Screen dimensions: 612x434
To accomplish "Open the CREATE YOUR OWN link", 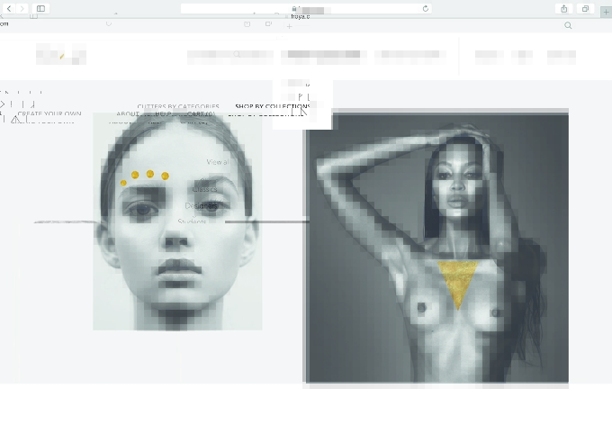I will 49,113.
